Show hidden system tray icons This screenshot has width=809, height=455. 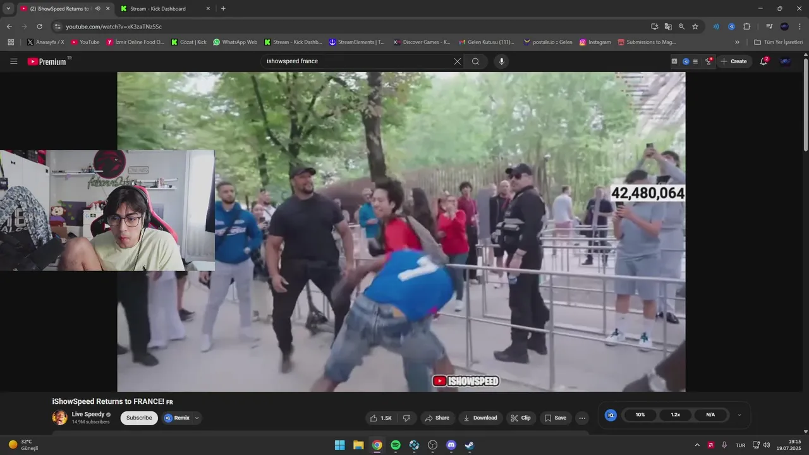coord(697,445)
